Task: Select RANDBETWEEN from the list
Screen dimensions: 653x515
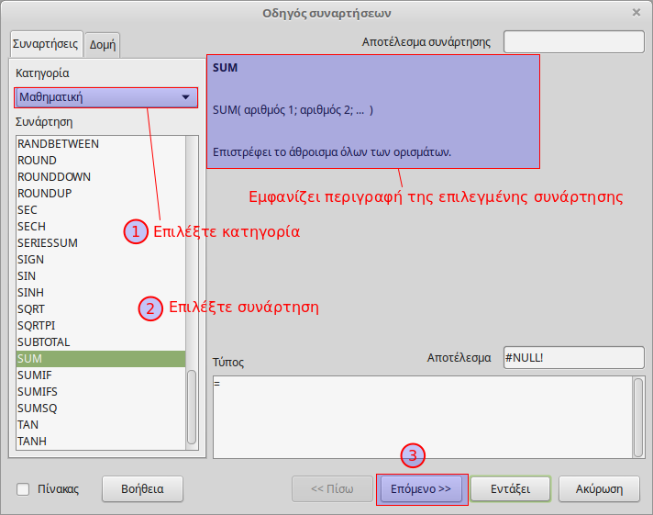Action: click(x=58, y=144)
